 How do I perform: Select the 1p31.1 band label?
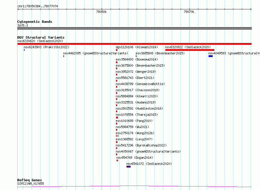[x=23, y=25]
